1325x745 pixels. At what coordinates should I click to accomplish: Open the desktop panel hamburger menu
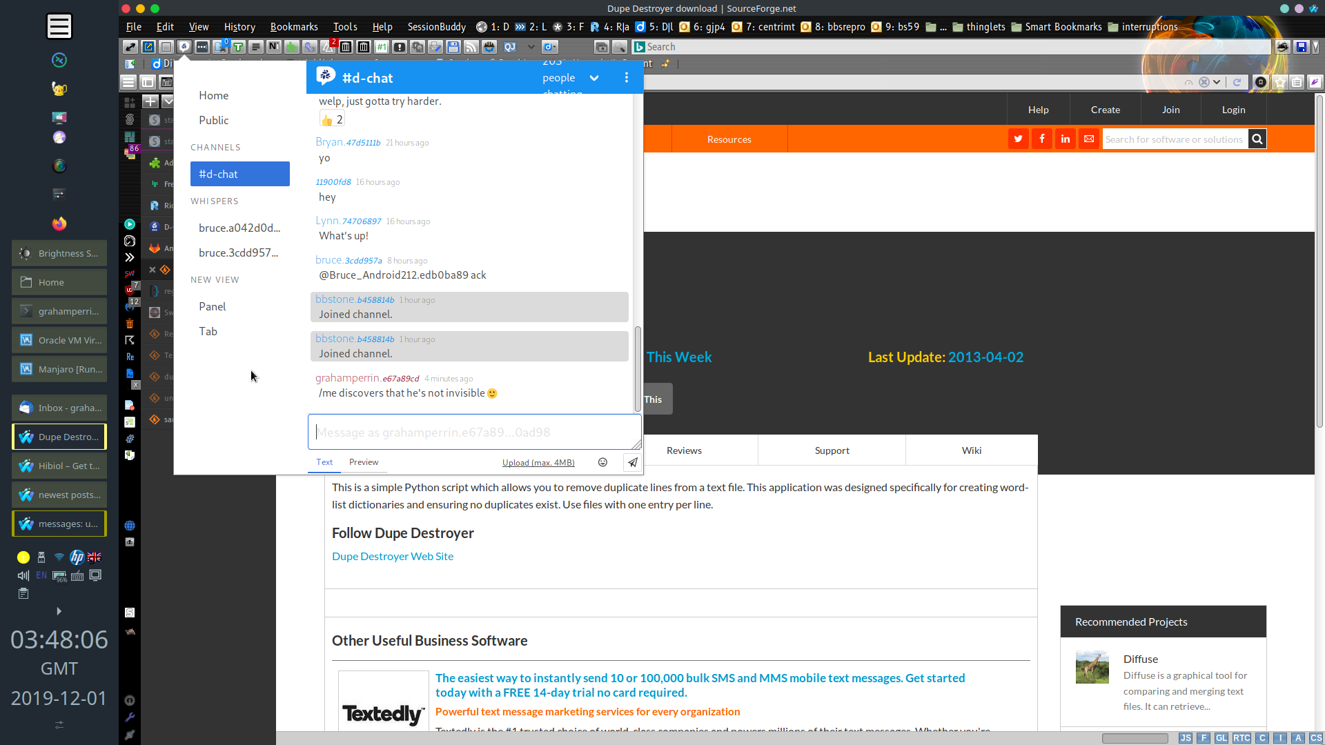(59, 26)
